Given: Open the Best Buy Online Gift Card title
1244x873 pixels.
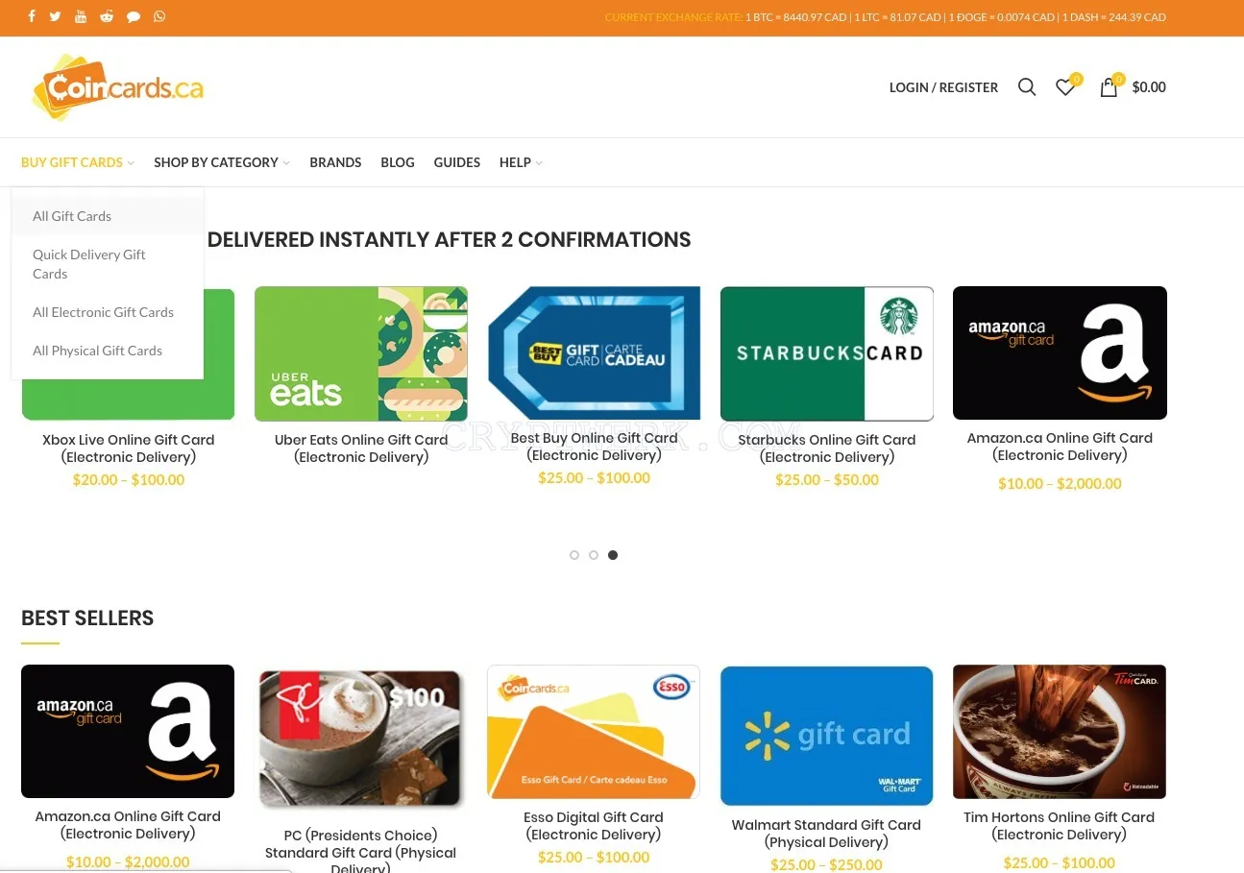Looking at the screenshot, I should click(x=594, y=447).
